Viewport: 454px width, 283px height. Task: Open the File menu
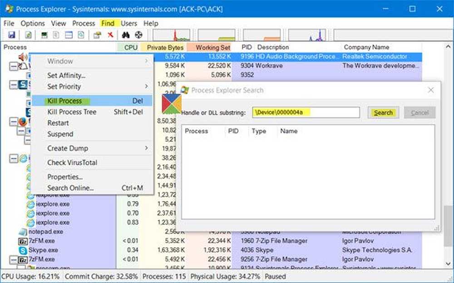9,23
